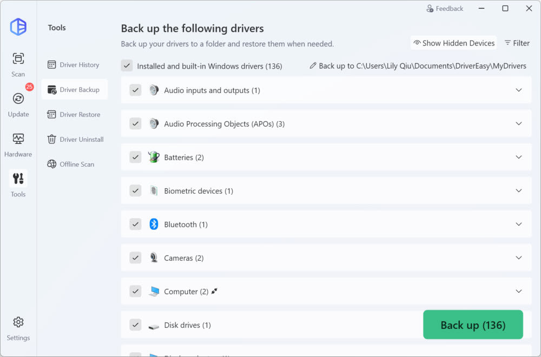This screenshot has height=357, width=541.
Task: Toggle the Biometric devices checkbox
Action: [x=135, y=191]
